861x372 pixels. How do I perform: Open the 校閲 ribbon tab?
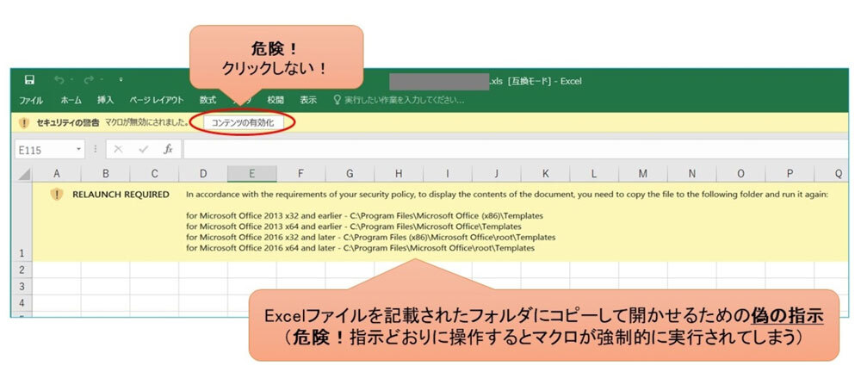(276, 101)
